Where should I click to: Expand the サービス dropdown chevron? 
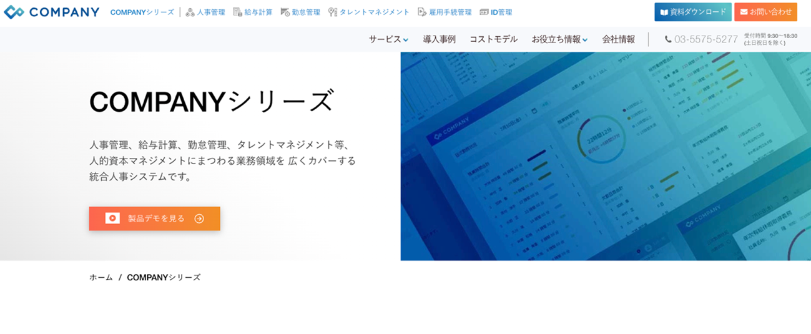coord(405,40)
